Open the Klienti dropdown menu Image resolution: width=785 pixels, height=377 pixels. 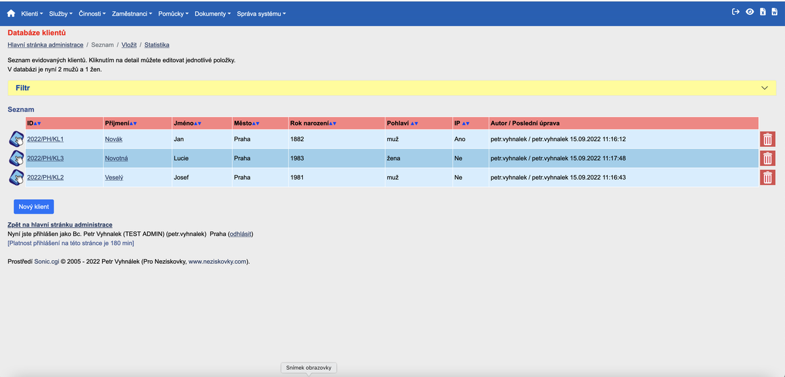pos(31,13)
